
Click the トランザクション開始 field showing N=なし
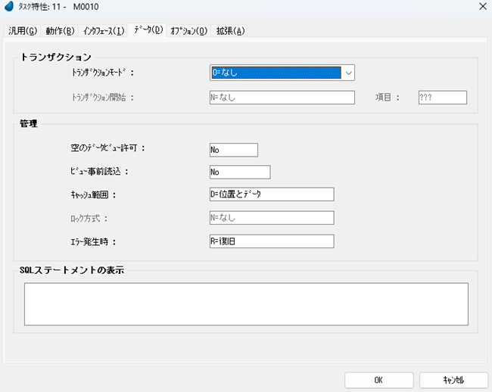coord(282,97)
